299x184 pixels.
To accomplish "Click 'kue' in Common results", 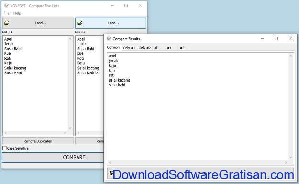I will pos(112,71).
